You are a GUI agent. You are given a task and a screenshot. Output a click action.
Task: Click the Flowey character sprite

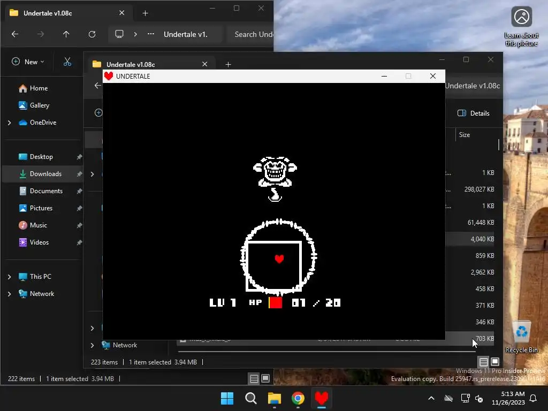pyautogui.click(x=275, y=179)
